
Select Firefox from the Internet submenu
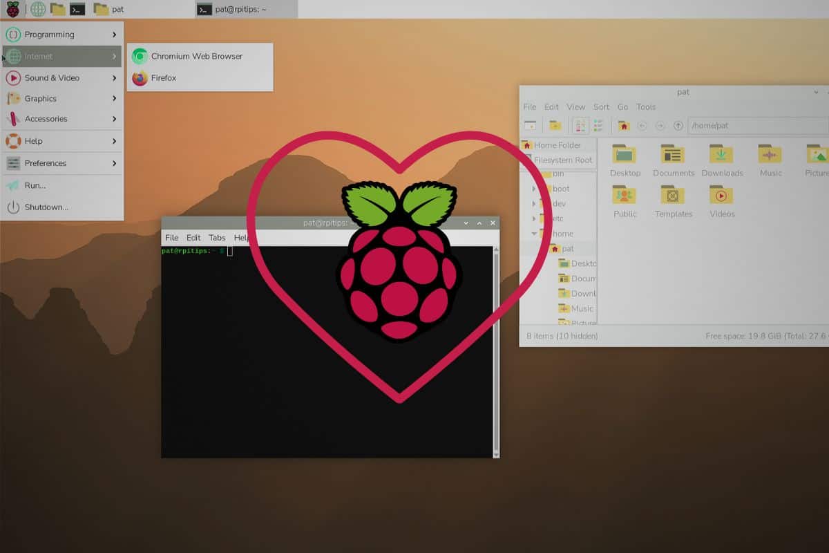click(x=162, y=77)
